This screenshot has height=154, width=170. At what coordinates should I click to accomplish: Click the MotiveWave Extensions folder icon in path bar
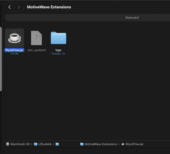pyautogui.click(x=82, y=144)
